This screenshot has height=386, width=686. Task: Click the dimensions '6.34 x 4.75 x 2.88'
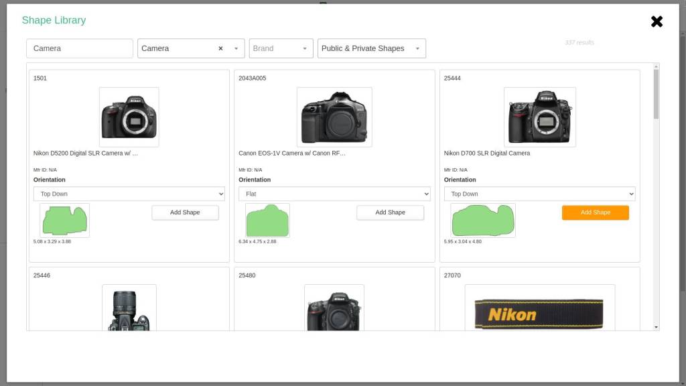[x=257, y=241]
